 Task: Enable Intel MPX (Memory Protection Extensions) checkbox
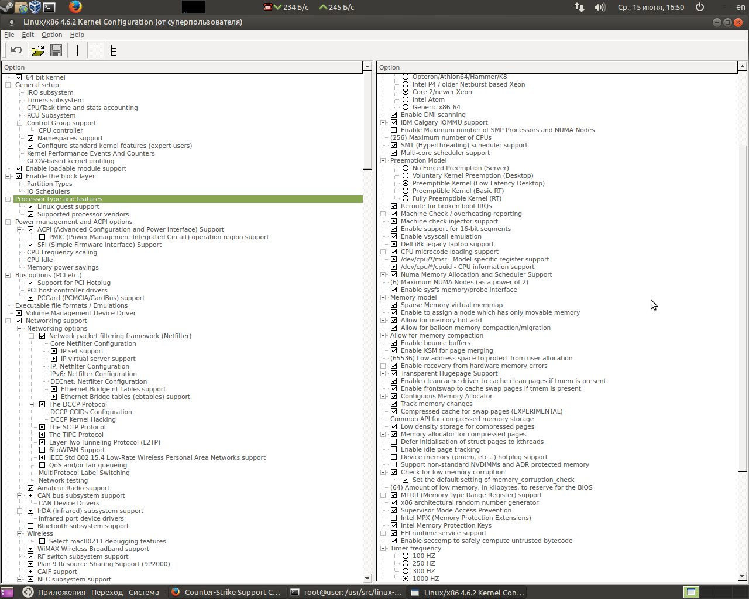pyautogui.click(x=394, y=518)
